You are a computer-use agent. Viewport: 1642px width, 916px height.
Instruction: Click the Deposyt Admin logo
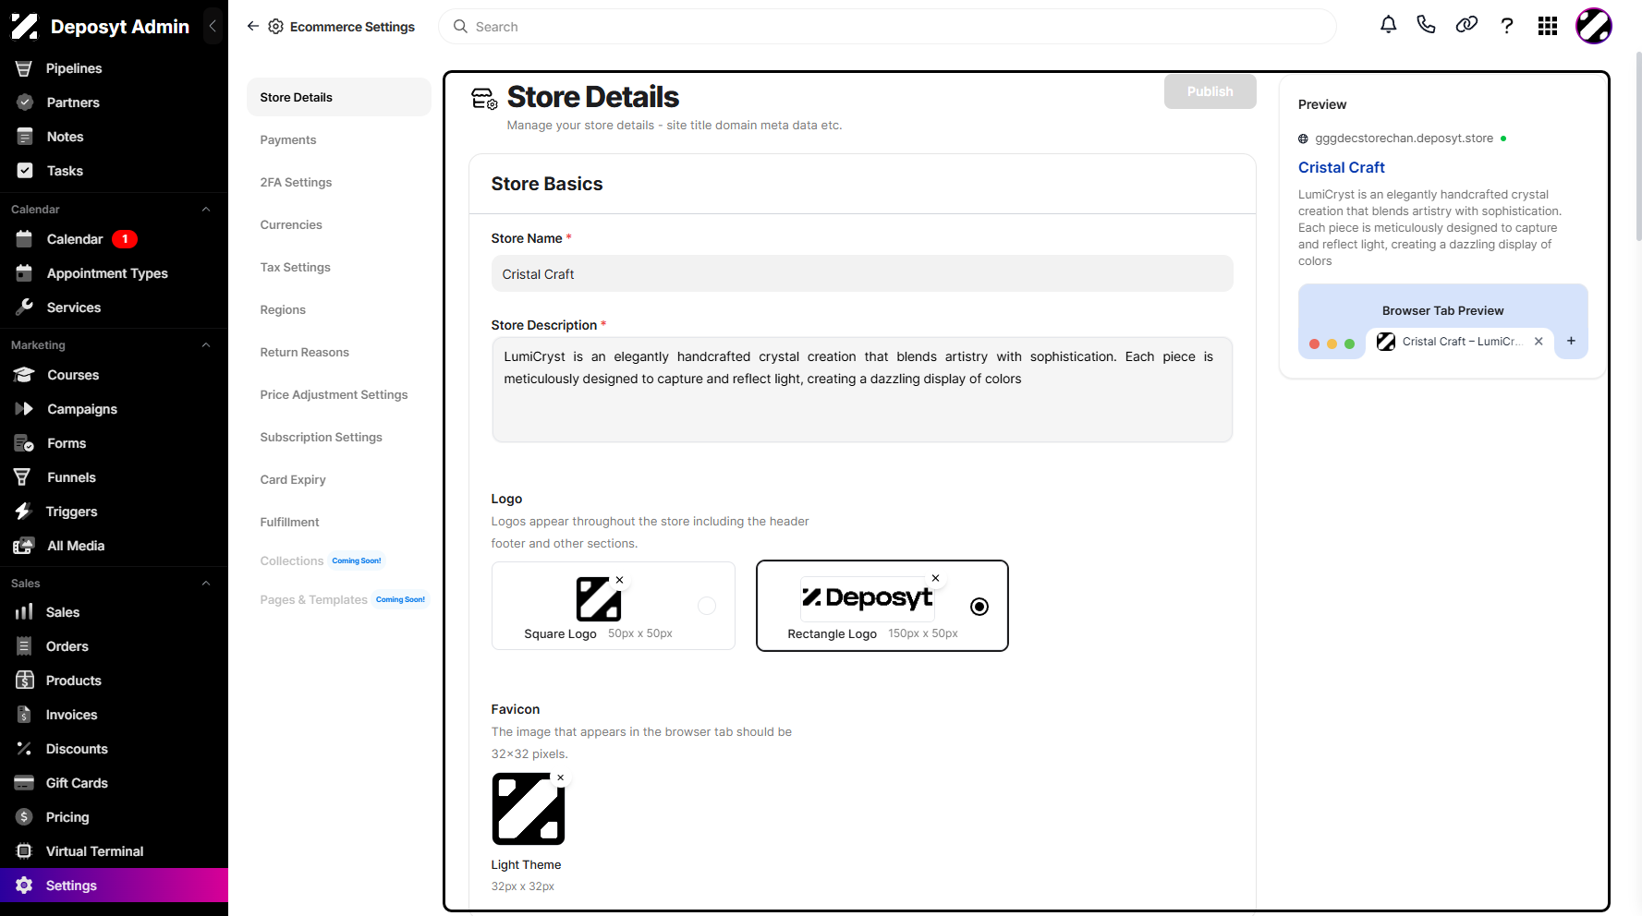click(101, 27)
